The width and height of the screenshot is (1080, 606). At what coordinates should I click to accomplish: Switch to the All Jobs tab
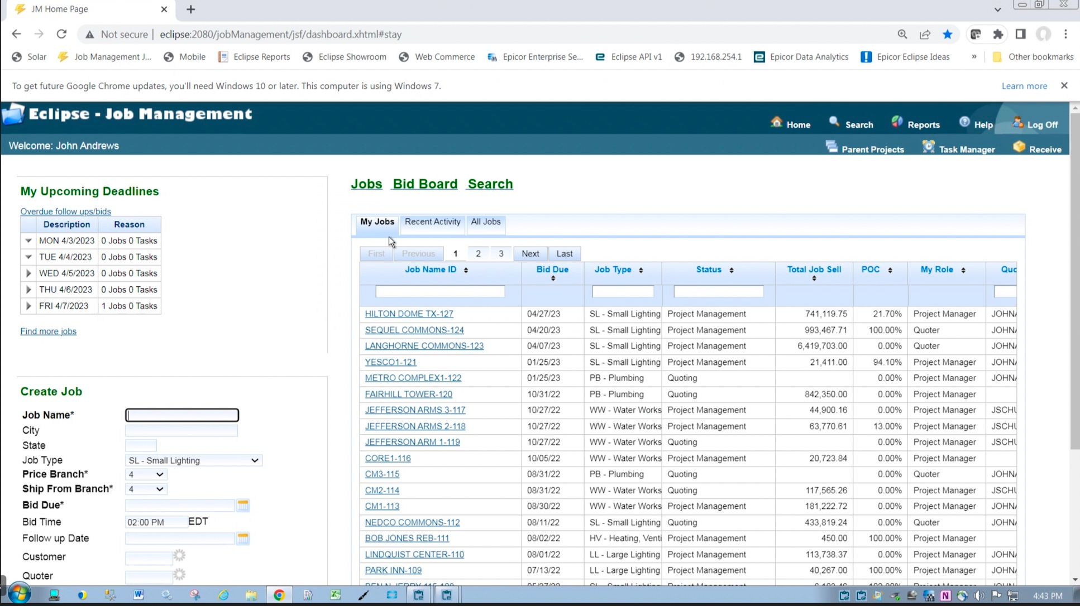pos(485,222)
